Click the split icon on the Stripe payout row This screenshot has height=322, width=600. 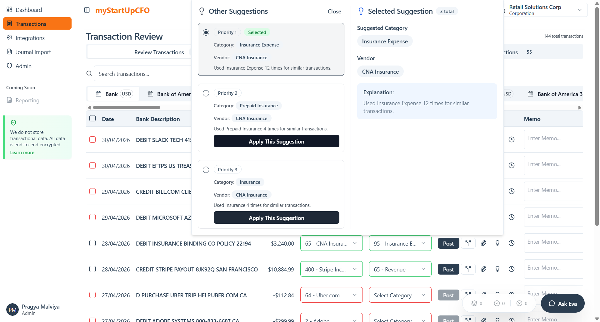click(x=468, y=269)
